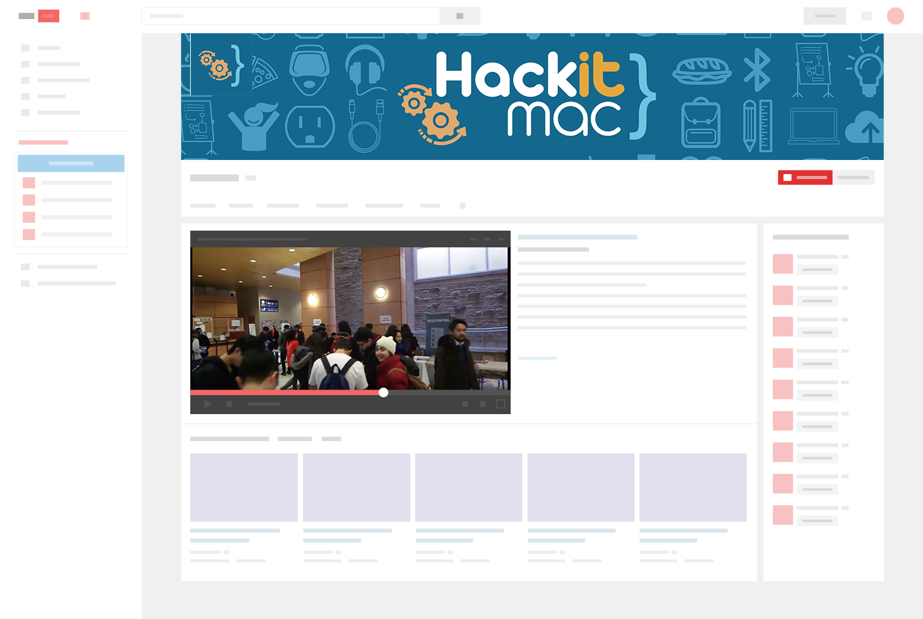Image resolution: width=923 pixels, height=619 pixels.
Task: Open the round user avatar at top right
Action: 895,16
